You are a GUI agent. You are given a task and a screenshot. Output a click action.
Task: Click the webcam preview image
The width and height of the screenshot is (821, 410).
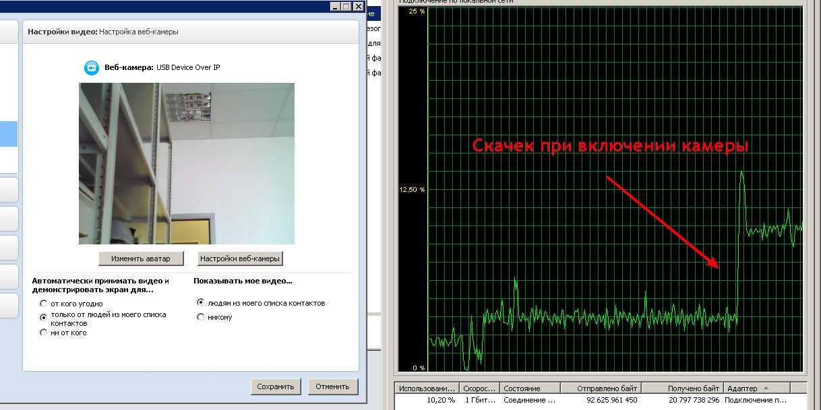tap(186, 163)
